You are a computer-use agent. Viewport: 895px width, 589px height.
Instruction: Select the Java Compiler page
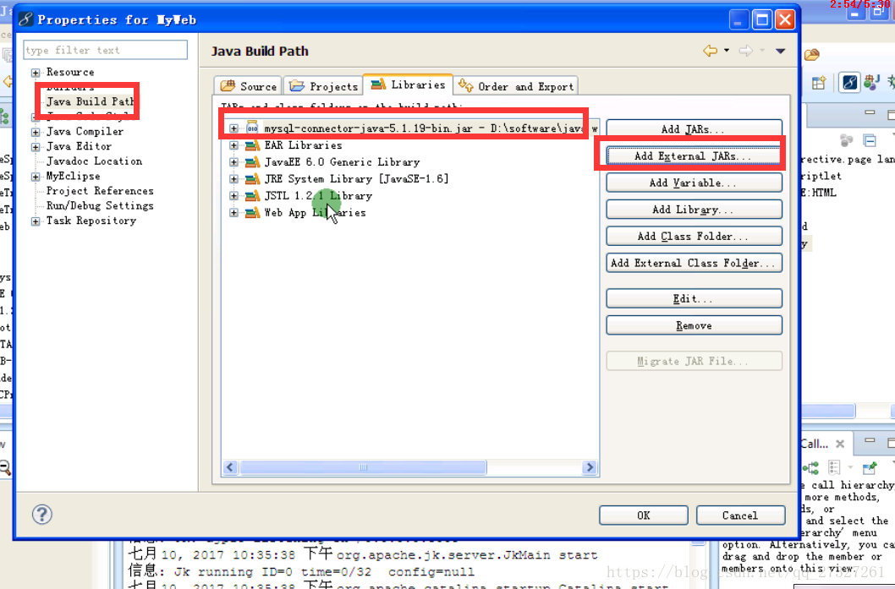[x=85, y=132]
